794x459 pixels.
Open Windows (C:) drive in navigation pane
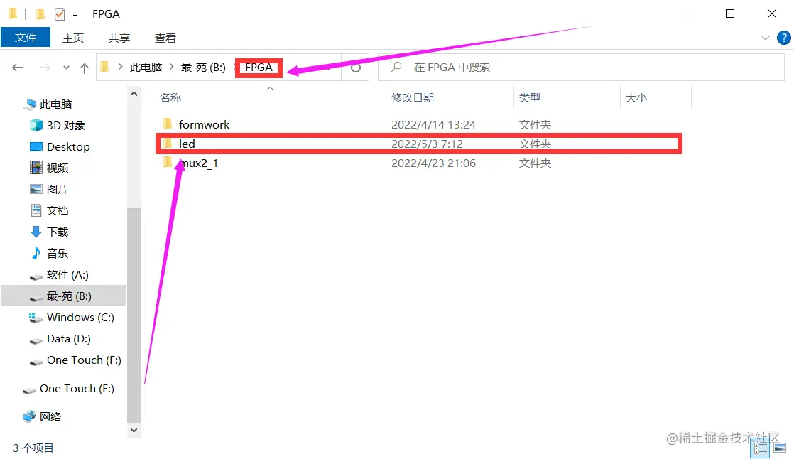(80, 317)
